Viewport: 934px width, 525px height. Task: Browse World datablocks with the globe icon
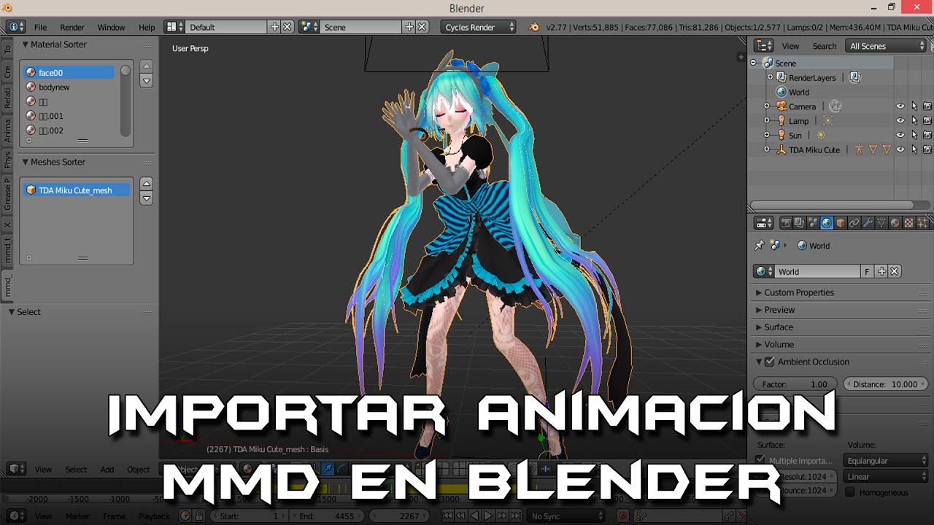(x=764, y=271)
